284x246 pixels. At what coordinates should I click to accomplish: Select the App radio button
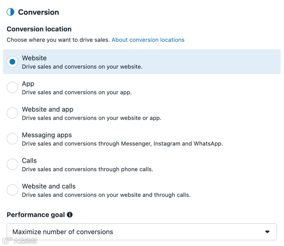[12, 88]
